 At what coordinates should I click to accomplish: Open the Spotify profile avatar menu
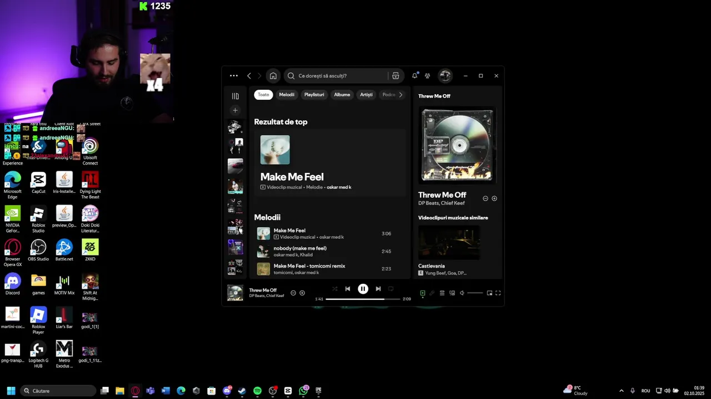(445, 76)
